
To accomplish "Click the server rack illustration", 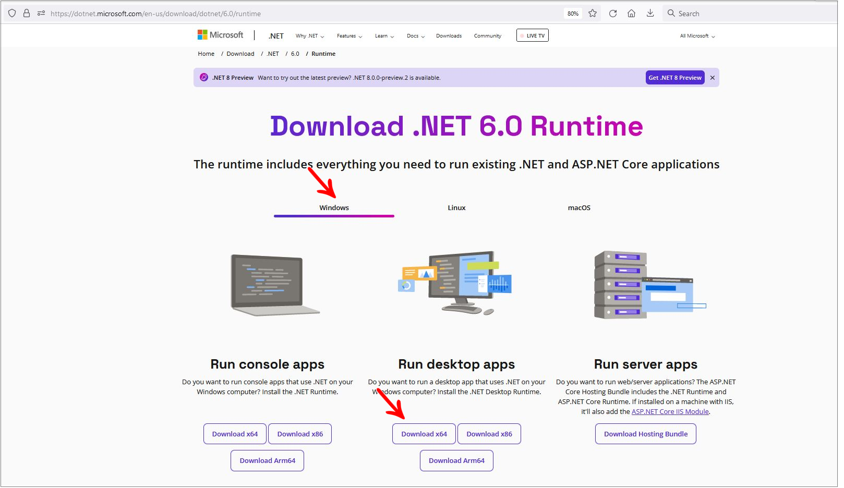I will click(649, 285).
